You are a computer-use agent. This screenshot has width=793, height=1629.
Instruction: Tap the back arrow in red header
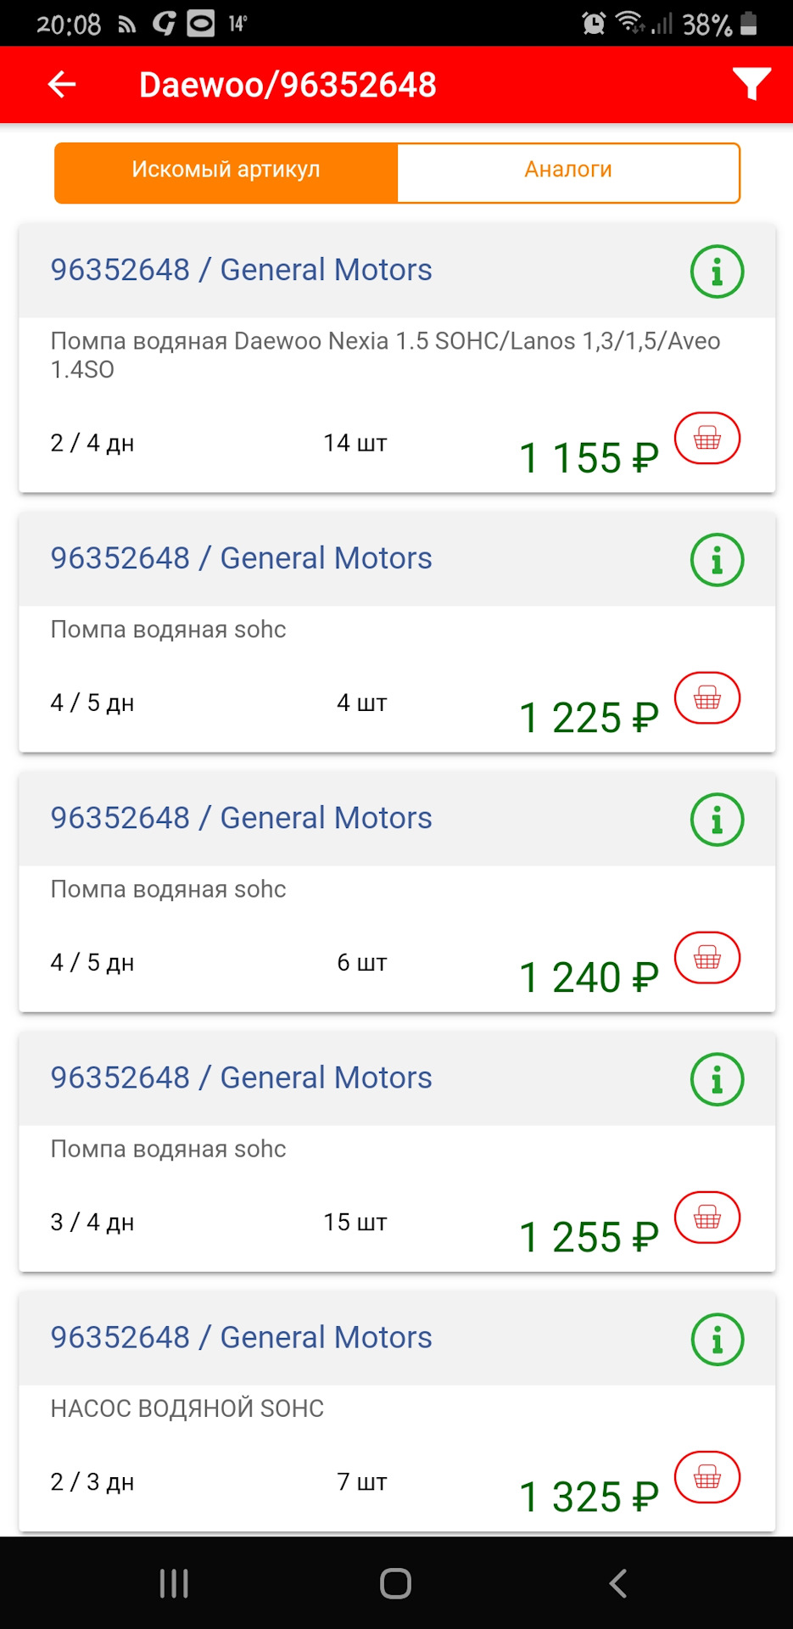click(62, 85)
